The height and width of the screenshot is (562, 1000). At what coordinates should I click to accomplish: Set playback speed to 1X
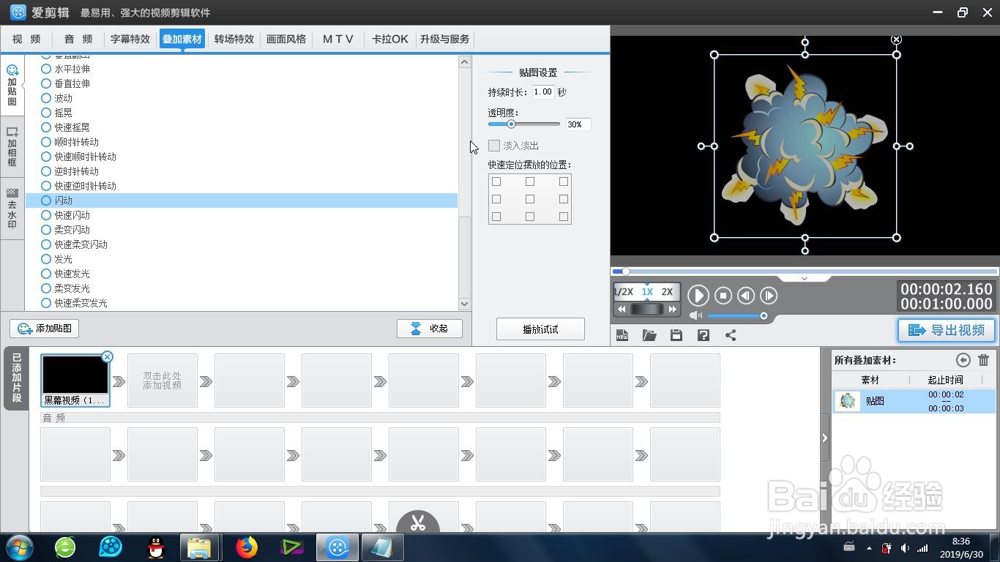(x=647, y=292)
